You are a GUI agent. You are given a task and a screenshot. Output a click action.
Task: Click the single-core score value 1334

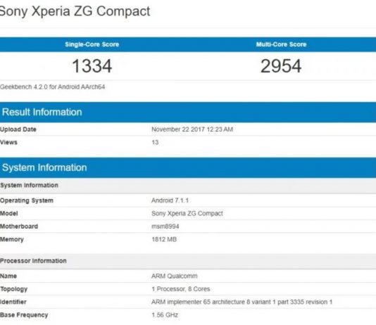(92, 66)
